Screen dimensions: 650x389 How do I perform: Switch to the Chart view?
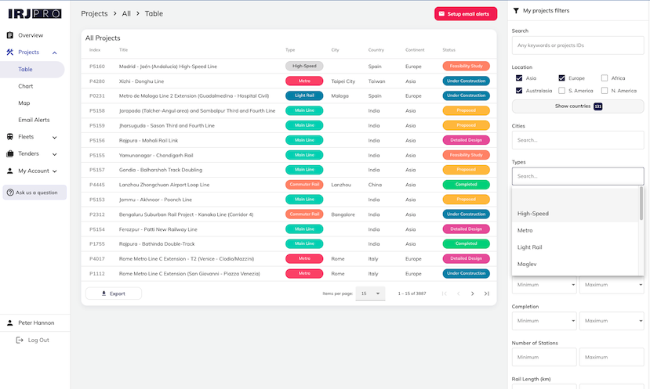tap(26, 86)
